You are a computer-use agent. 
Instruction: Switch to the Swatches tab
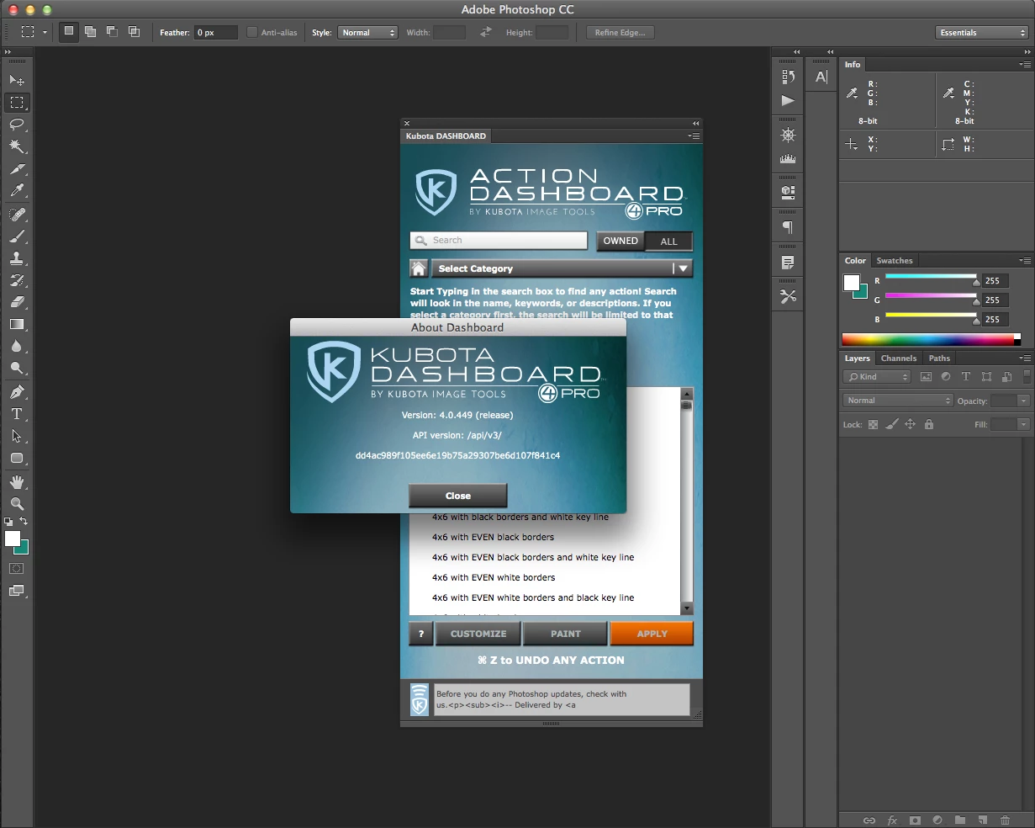pos(895,261)
